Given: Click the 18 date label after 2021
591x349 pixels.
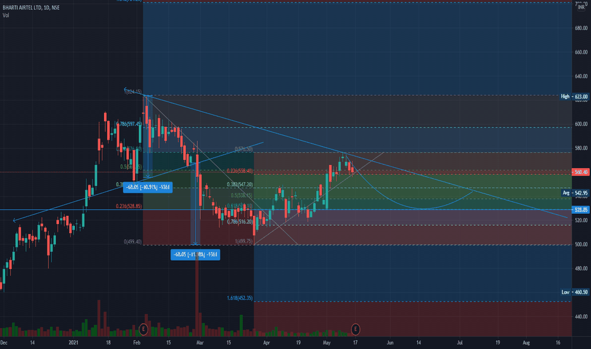Looking at the screenshot, I should [x=108, y=343].
